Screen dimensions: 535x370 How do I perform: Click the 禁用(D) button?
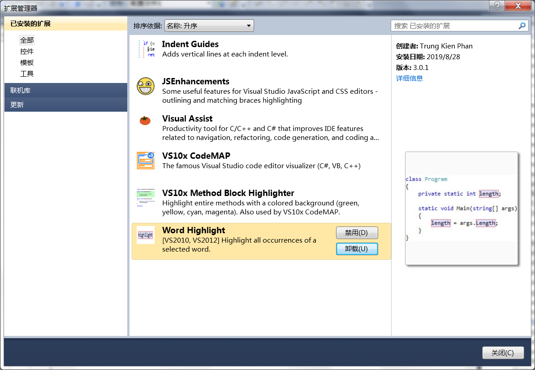[x=357, y=232]
